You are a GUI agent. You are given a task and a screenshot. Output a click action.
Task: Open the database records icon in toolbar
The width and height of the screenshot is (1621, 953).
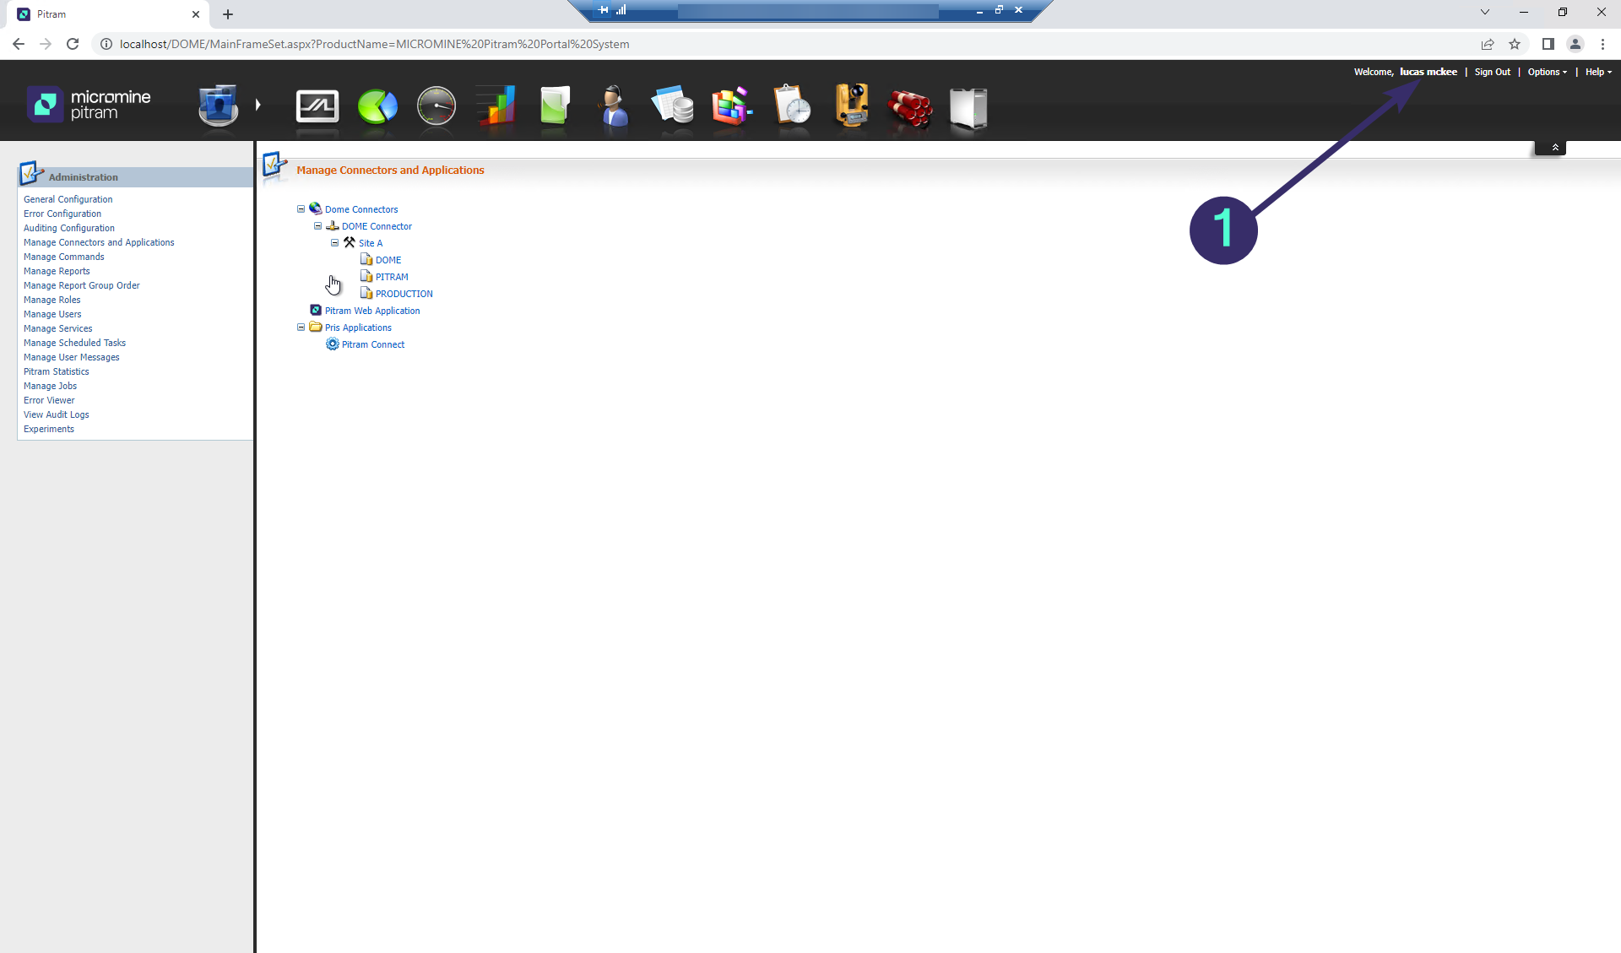pos(673,106)
